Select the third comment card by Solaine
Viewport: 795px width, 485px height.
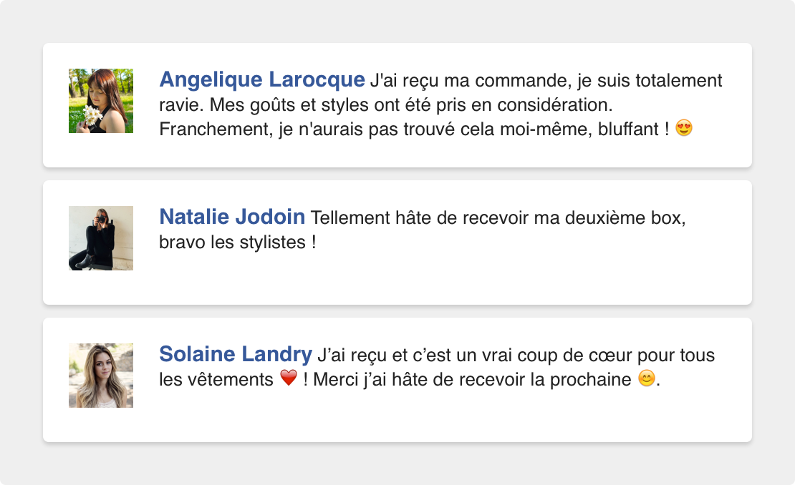pos(397,380)
